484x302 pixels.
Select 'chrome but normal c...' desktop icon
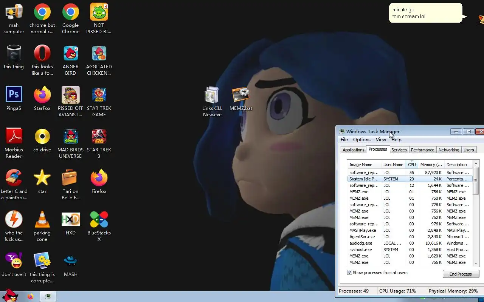pos(42,19)
